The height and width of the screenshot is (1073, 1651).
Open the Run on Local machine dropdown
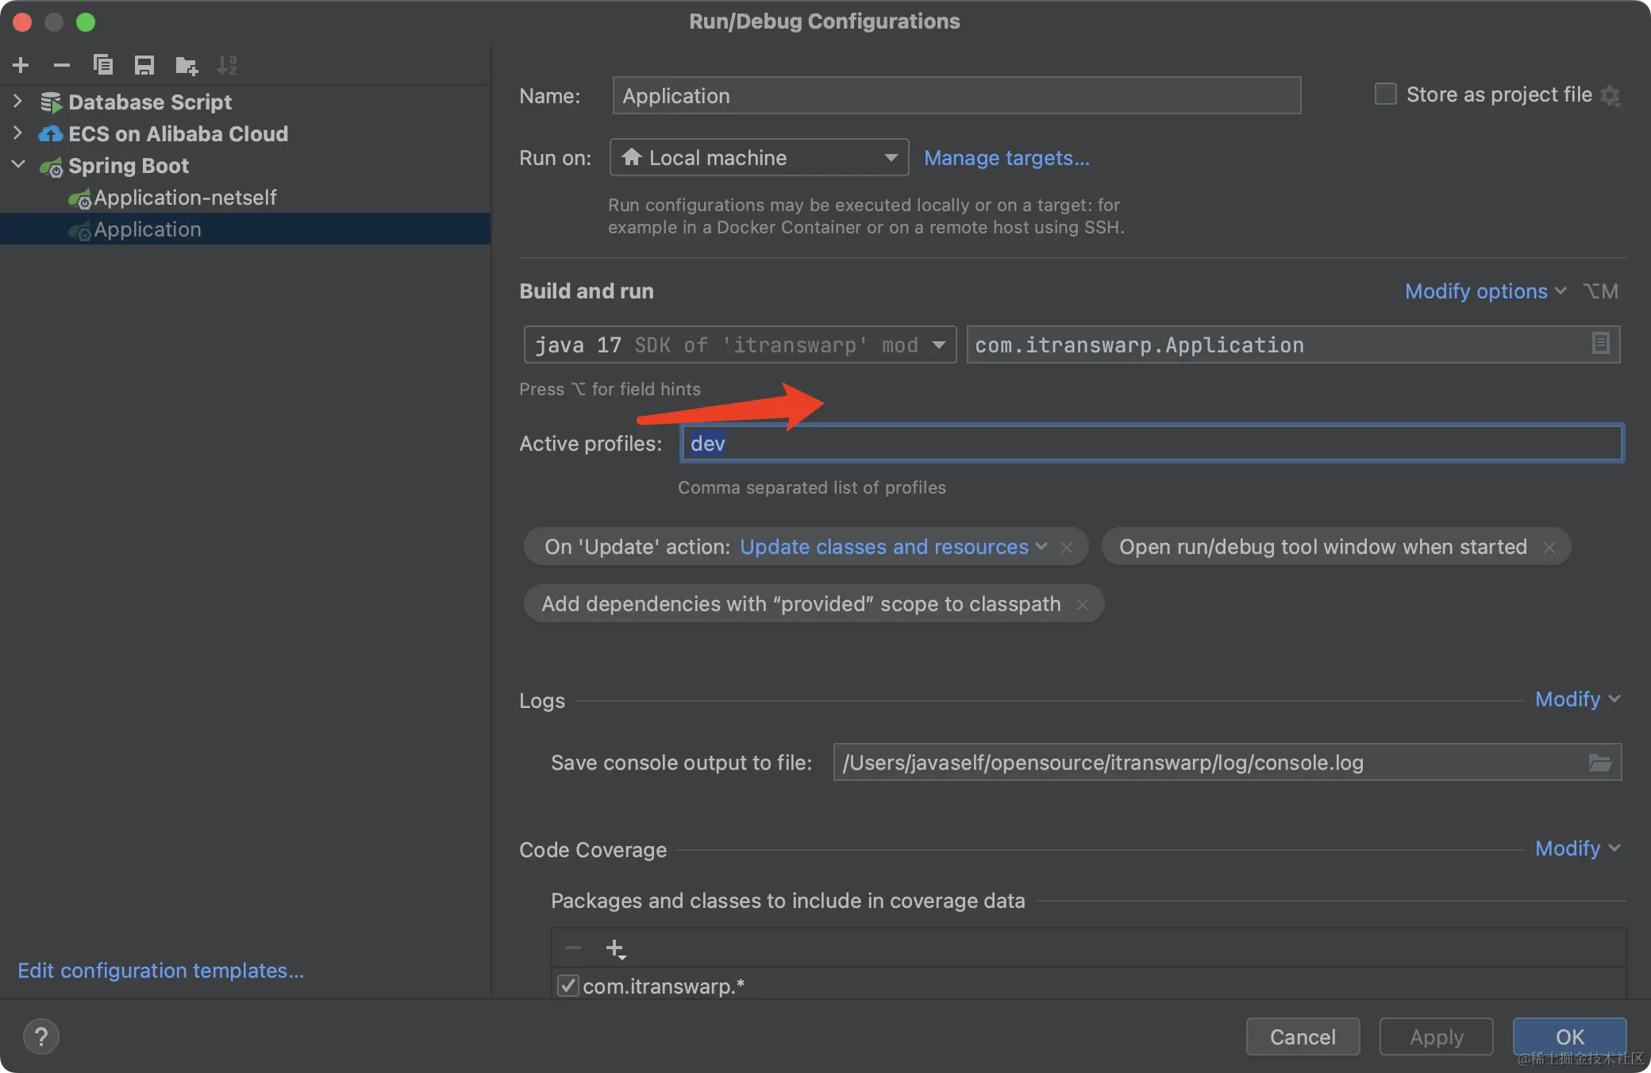tap(759, 158)
